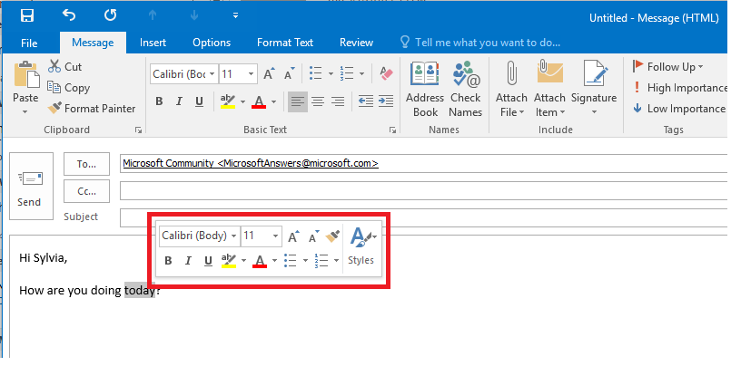Toggle underline in the ribbon

[199, 101]
